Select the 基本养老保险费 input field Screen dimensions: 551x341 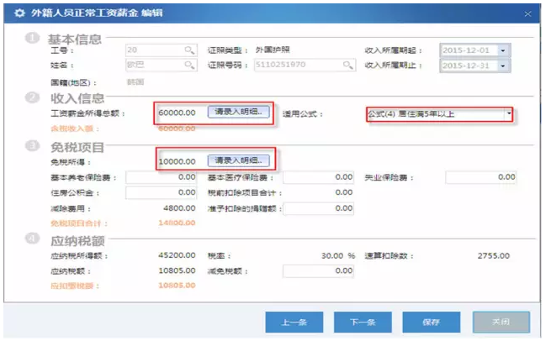(162, 177)
